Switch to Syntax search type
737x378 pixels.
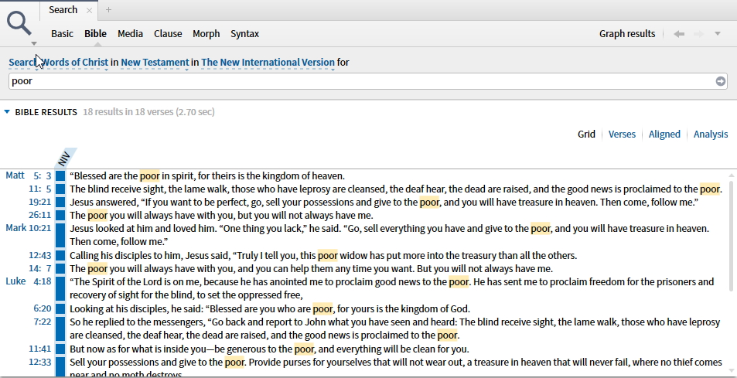click(245, 34)
